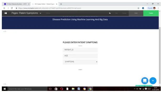Launch the Store app from the taskbar
This screenshot has width=161, height=94.
56,89
